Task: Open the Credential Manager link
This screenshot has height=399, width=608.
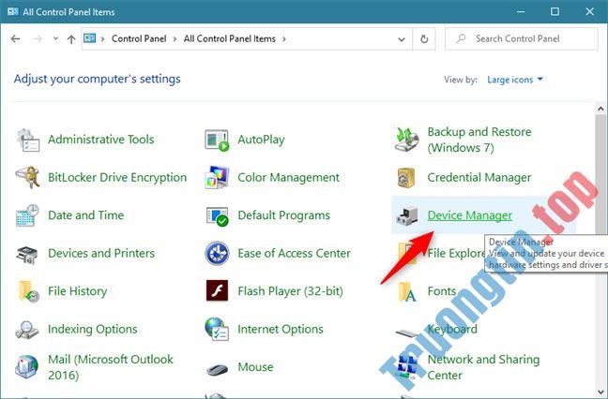Action: click(479, 177)
